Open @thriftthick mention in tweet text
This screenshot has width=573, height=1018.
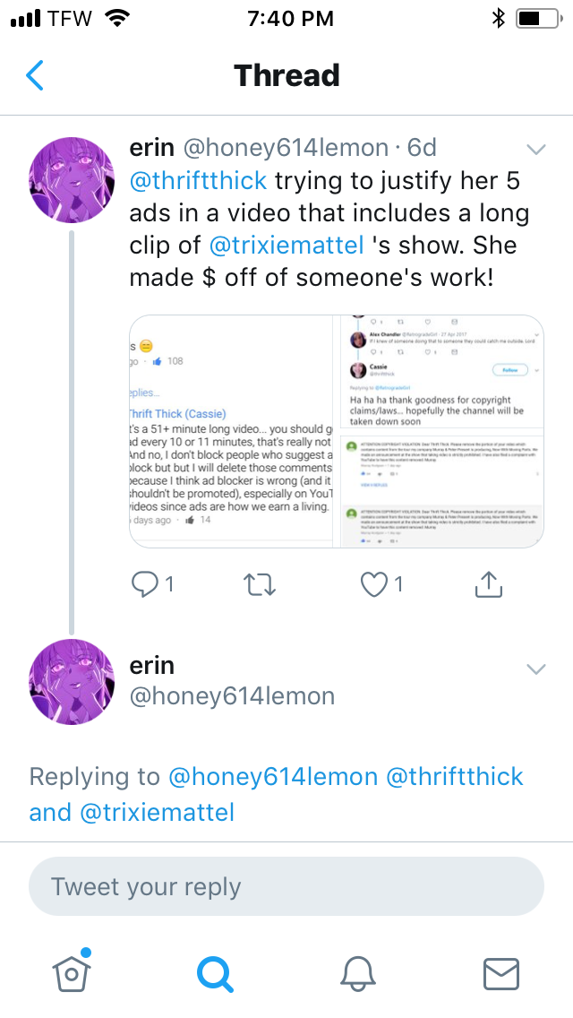click(199, 180)
